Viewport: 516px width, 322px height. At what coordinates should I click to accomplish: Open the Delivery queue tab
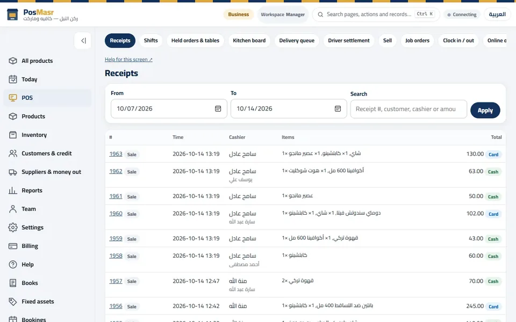point(297,40)
